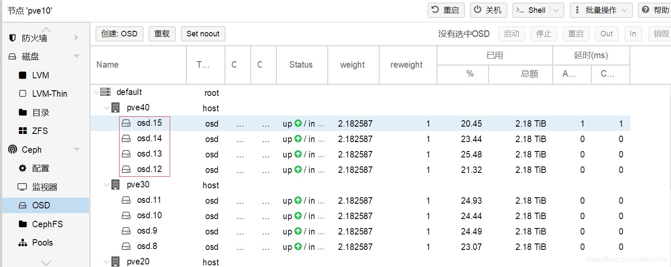
Task: Click the Set noout button
Action: 203,34
